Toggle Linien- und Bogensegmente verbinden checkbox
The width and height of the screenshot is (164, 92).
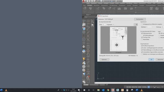pyautogui.click(x=142, y=48)
